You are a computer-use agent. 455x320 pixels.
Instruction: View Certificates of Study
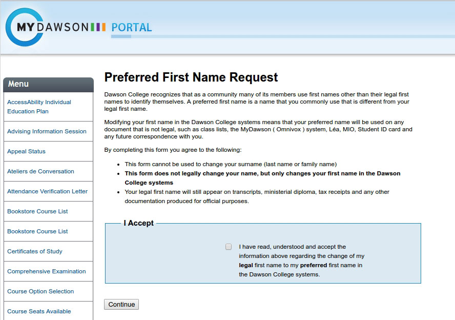(x=34, y=251)
